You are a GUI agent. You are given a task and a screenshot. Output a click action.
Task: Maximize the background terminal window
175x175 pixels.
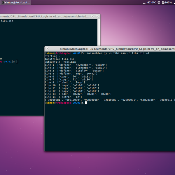pyautogui.click(x=97, y=17)
